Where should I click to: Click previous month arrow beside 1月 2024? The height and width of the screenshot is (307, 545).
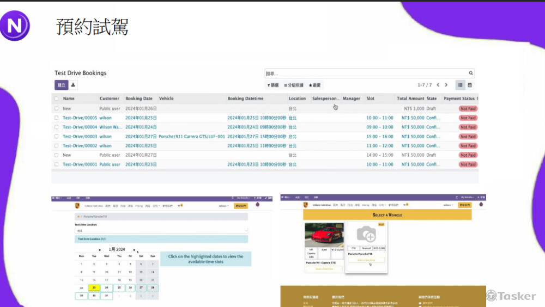pos(100,250)
